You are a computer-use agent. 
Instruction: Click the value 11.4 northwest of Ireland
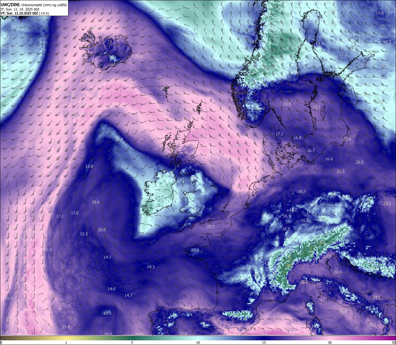[x=119, y=140]
